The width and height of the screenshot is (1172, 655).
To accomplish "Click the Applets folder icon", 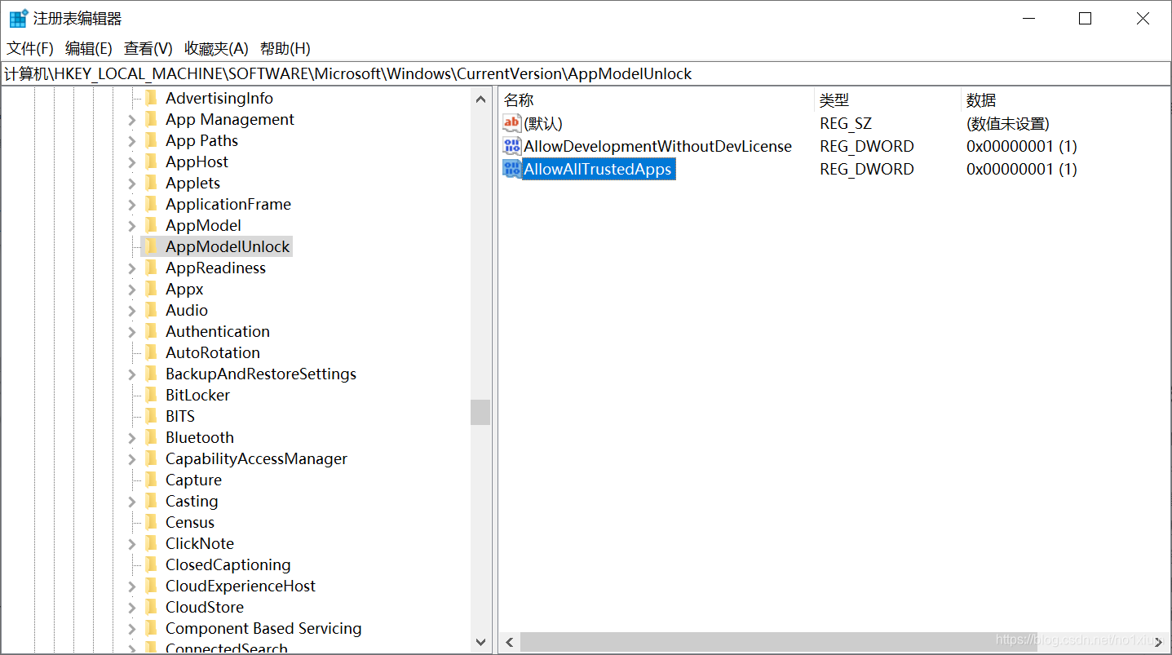I will pos(151,183).
